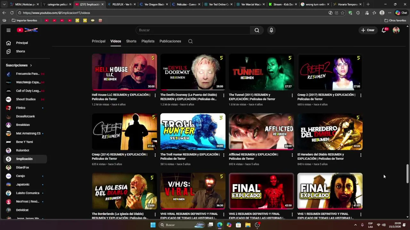Open YouTube notifications bell
Screen dimensions: 410x230
point(384,30)
